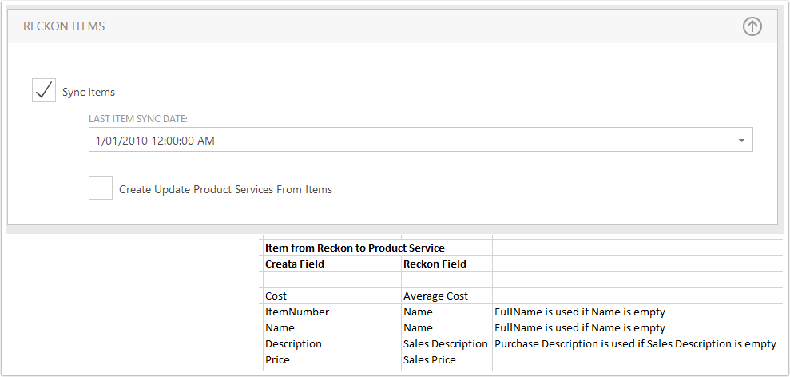The image size is (790, 377).
Task: Select the Sales Price cell
Action: [x=447, y=360]
